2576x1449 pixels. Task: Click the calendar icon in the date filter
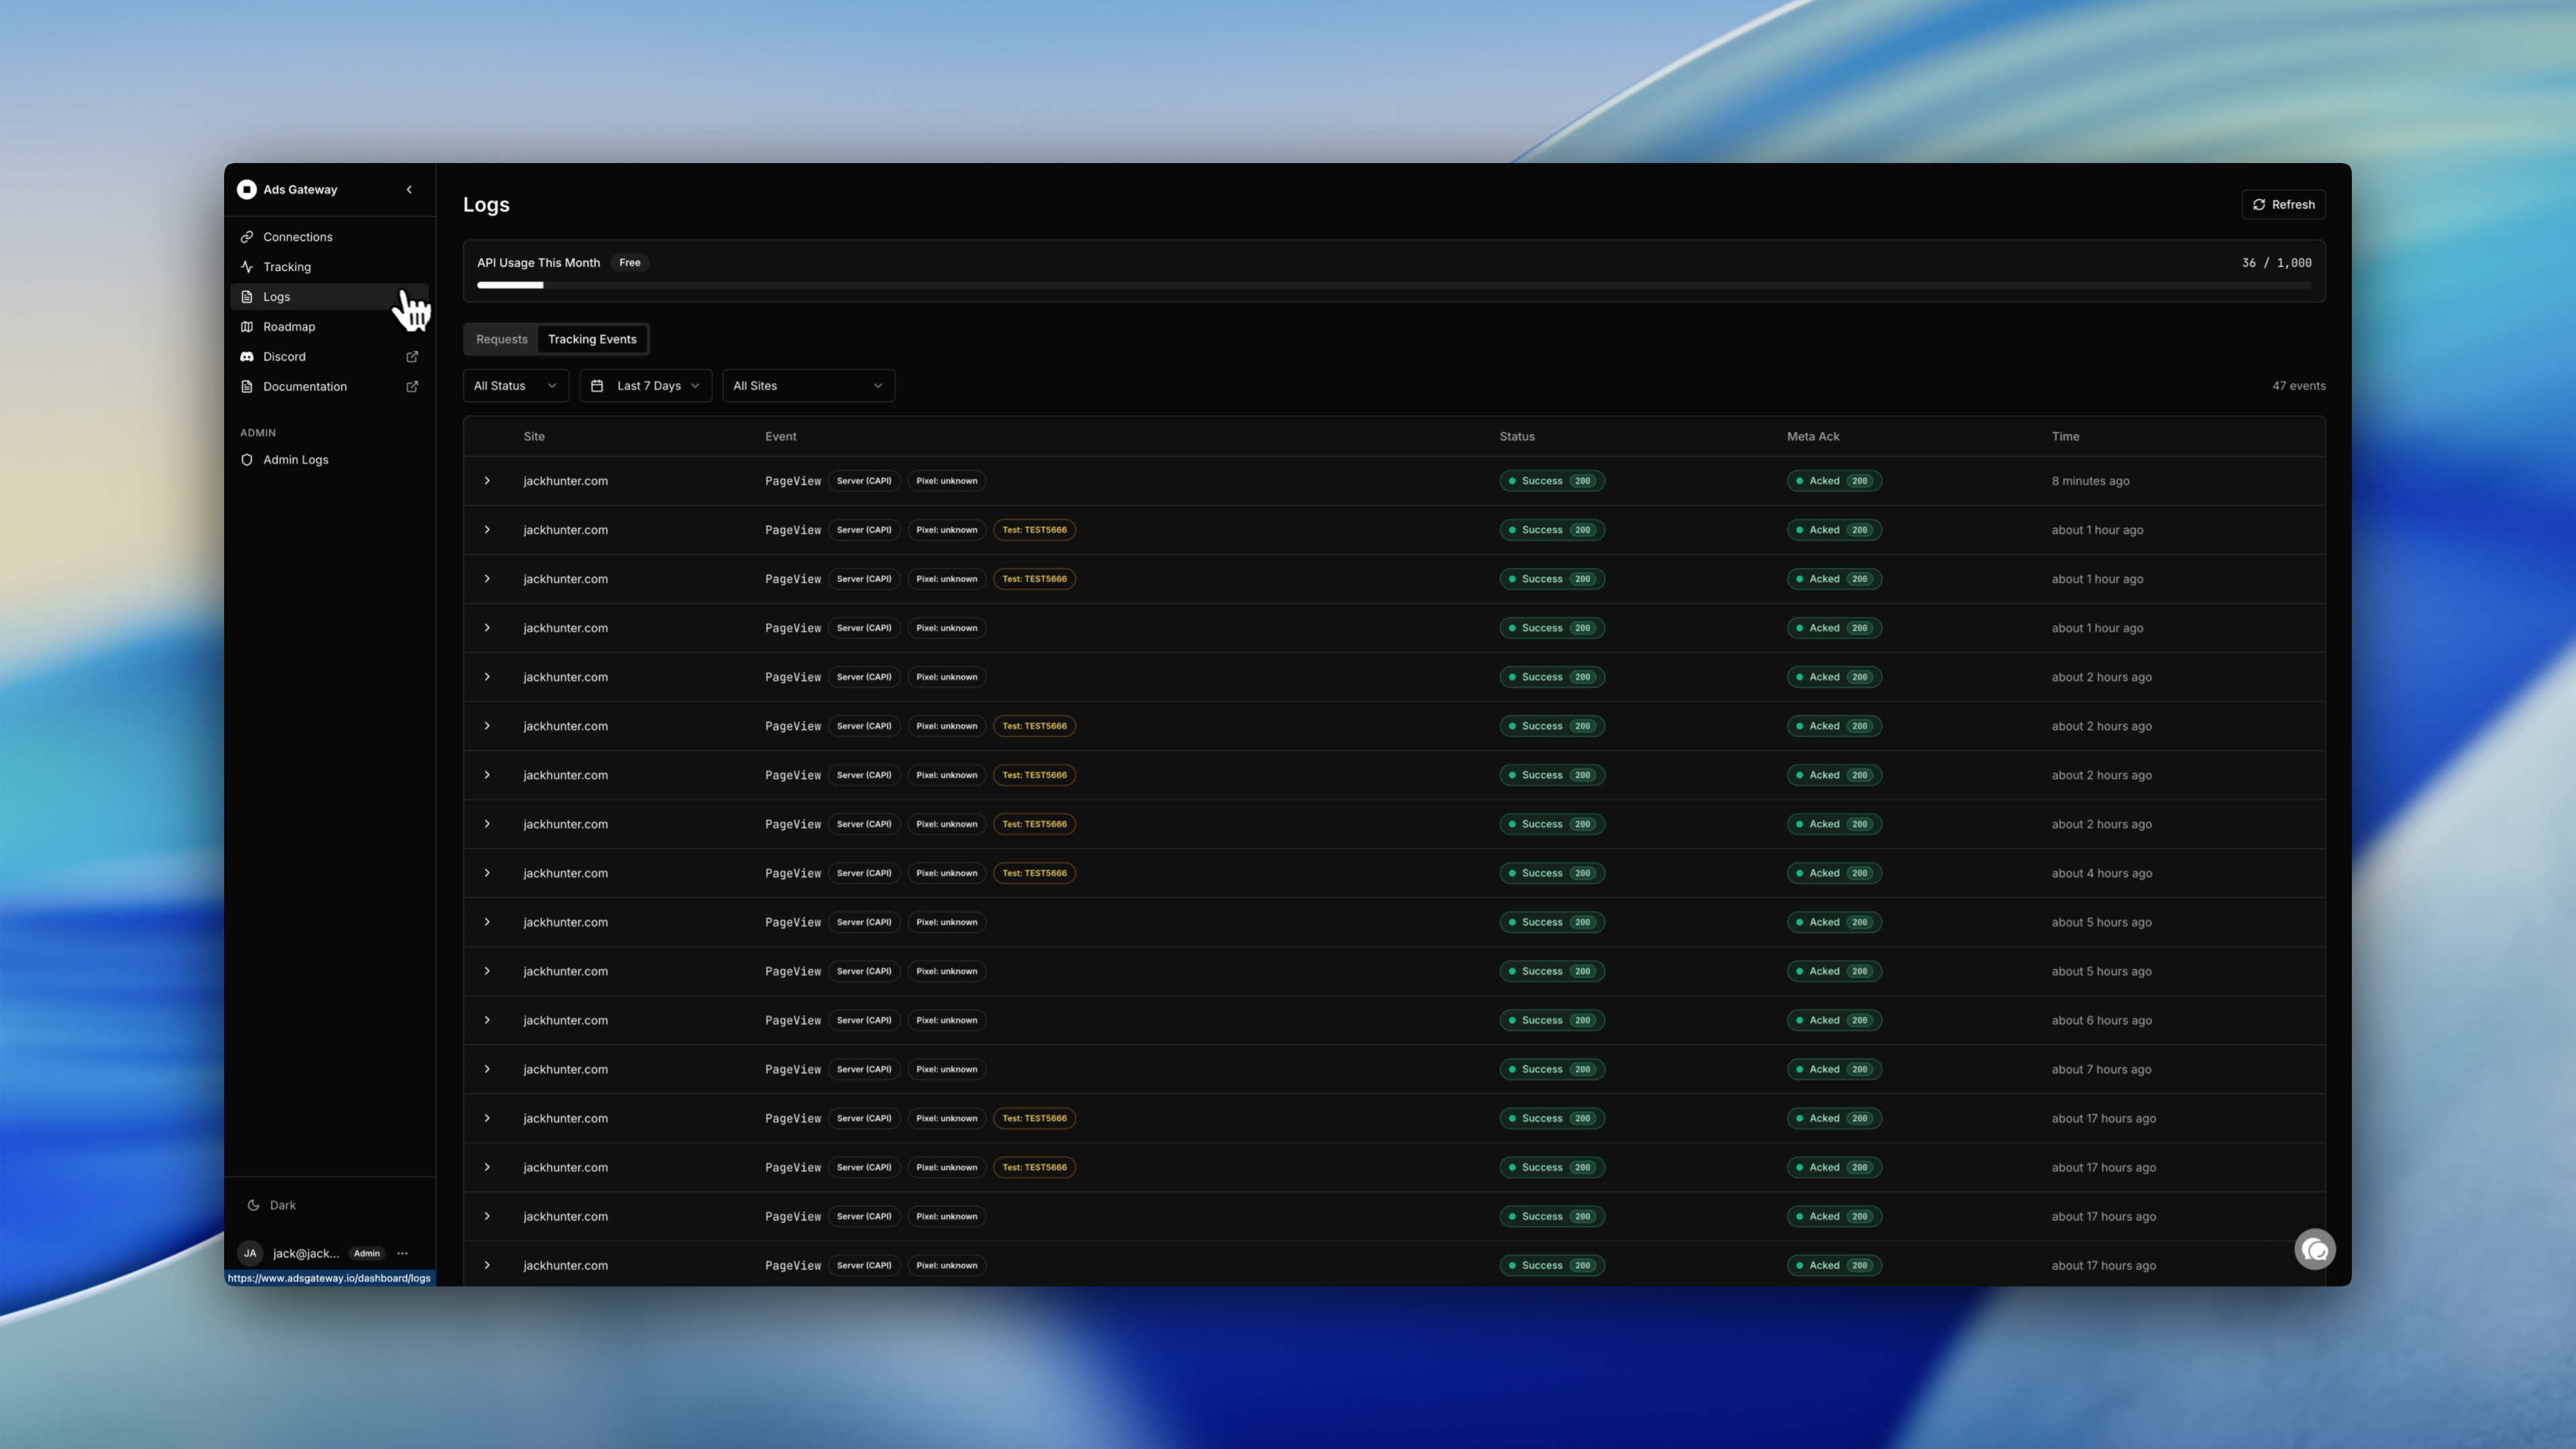597,385
